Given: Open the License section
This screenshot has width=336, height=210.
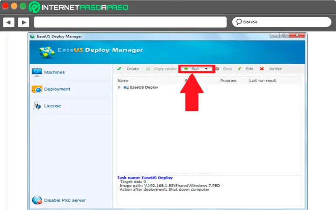Looking at the screenshot, I should tap(52, 106).
